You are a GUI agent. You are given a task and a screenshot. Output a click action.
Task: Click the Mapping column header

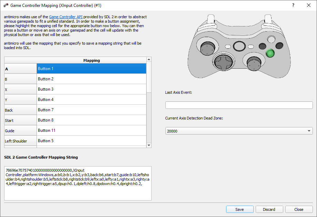91,60
